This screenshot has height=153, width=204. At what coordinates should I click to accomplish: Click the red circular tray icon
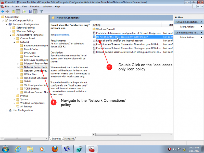pos(169,149)
